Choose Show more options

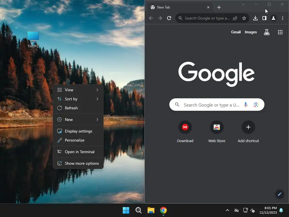[78, 164]
